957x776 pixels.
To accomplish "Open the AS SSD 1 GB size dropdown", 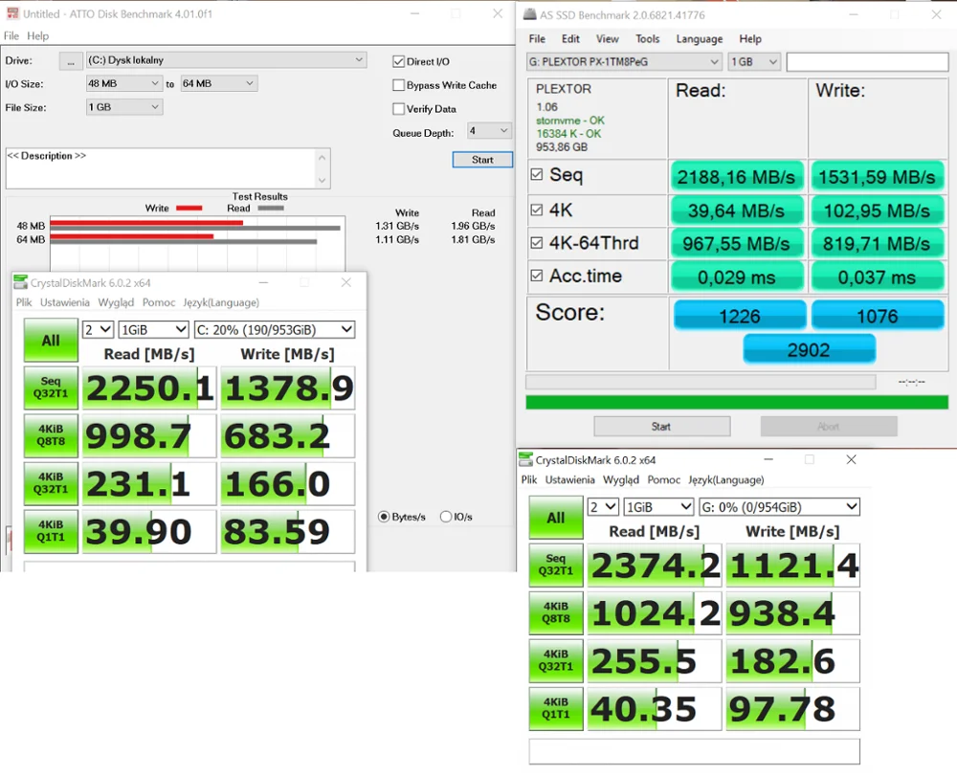I will [754, 61].
